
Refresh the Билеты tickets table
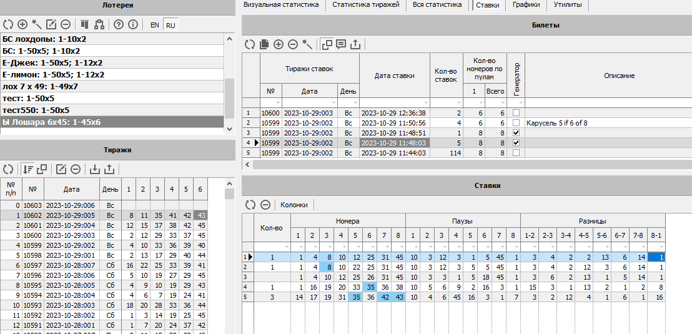point(250,44)
